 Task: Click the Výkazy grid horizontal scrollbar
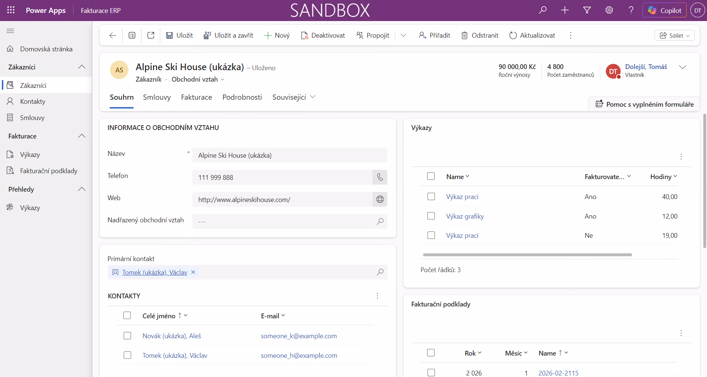(x=527, y=255)
